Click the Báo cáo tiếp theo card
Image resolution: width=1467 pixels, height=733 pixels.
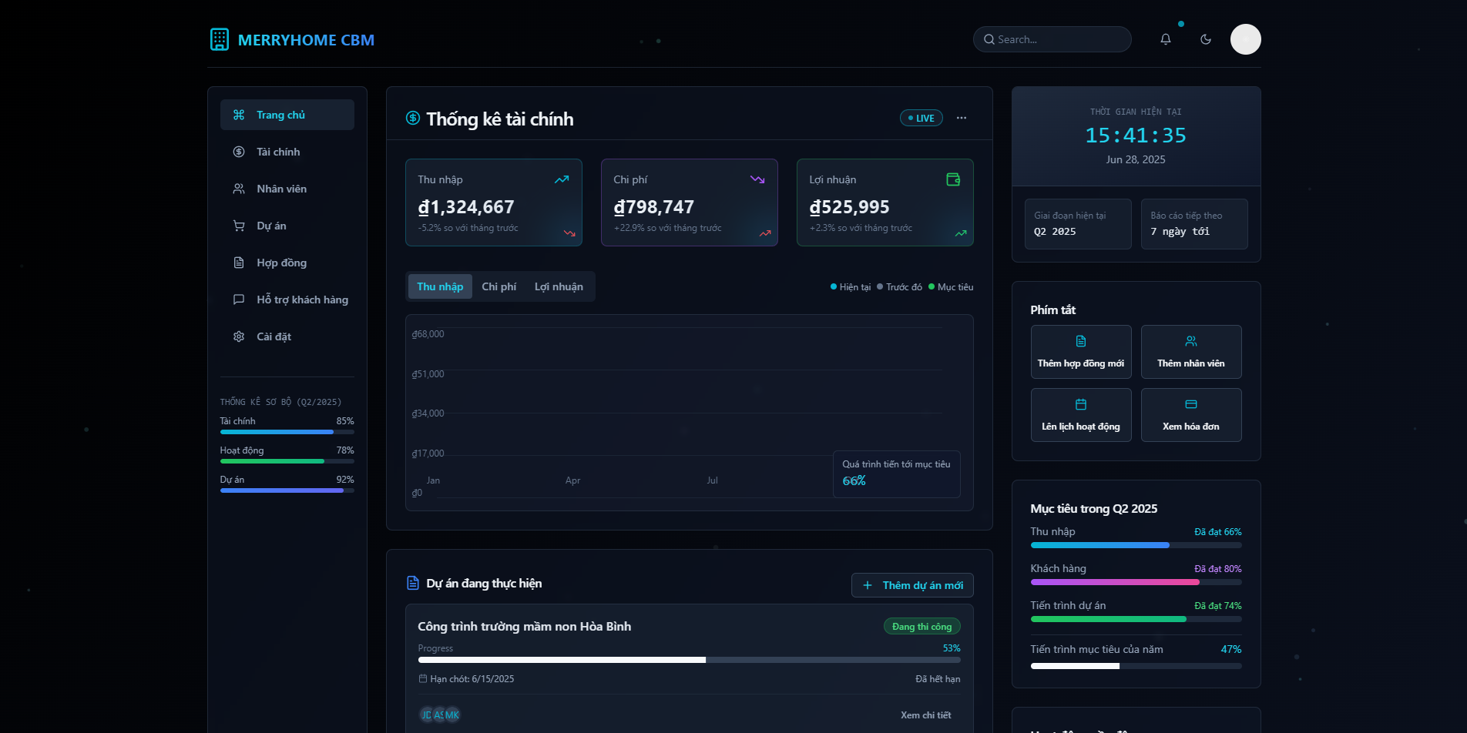click(x=1194, y=224)
